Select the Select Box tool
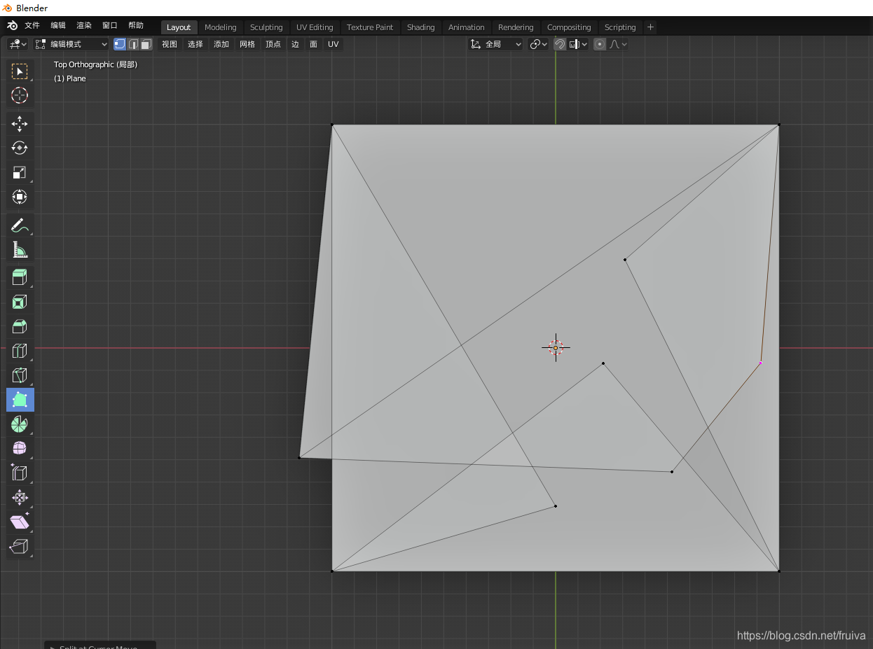 click(x=20, y=71)
